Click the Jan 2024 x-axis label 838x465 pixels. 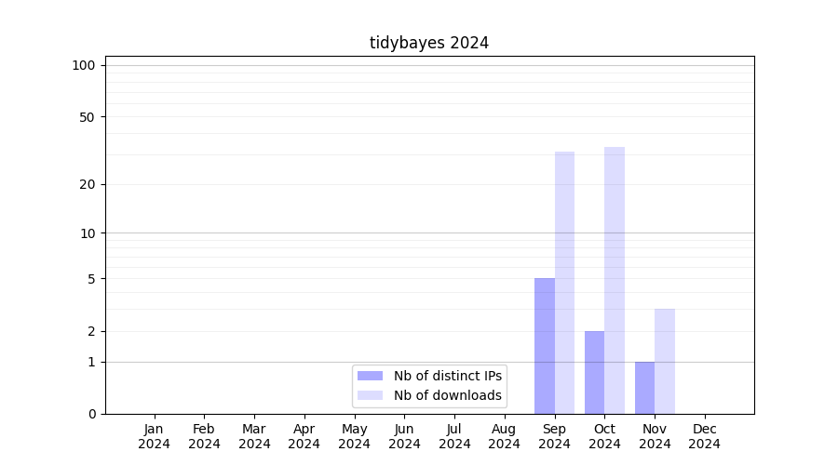point(155,436)
